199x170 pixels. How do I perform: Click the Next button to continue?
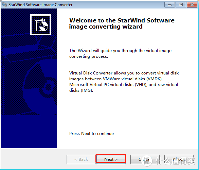click(111, 159)
